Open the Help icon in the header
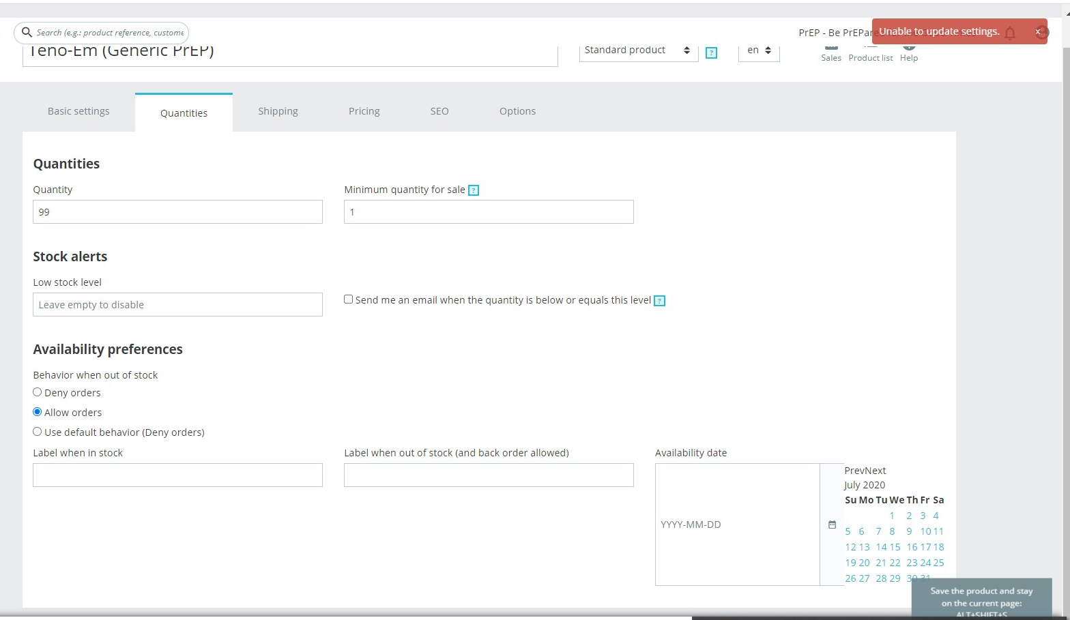 (x=909, y=53)
